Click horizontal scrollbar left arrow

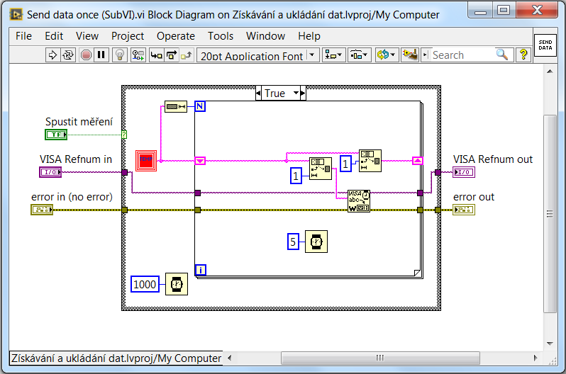230,358
